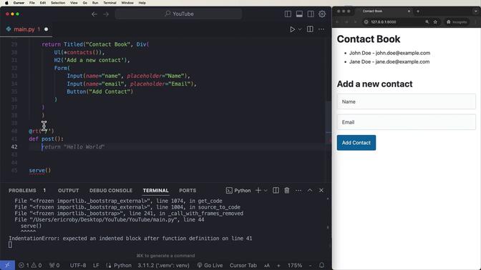The width and height of the screenshot is (481, 270).
Task: Click the ports forwarded indicator showing 0
Action: coord(54,266)
